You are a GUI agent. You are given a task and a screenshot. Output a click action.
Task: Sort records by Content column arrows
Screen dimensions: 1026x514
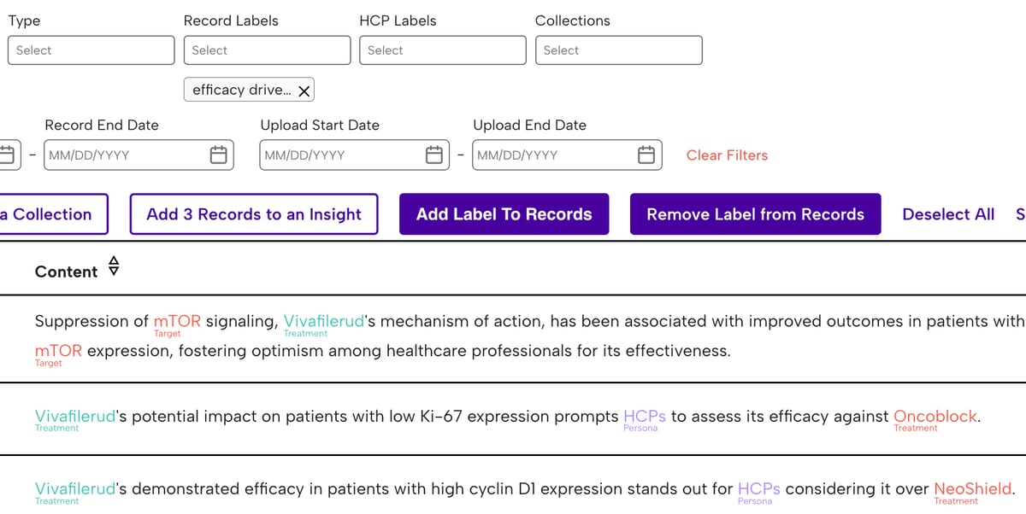pos(114,266)
